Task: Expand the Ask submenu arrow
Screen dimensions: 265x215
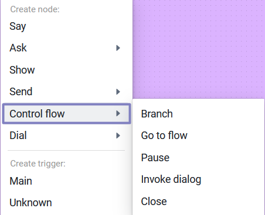Action: (118, 48)
